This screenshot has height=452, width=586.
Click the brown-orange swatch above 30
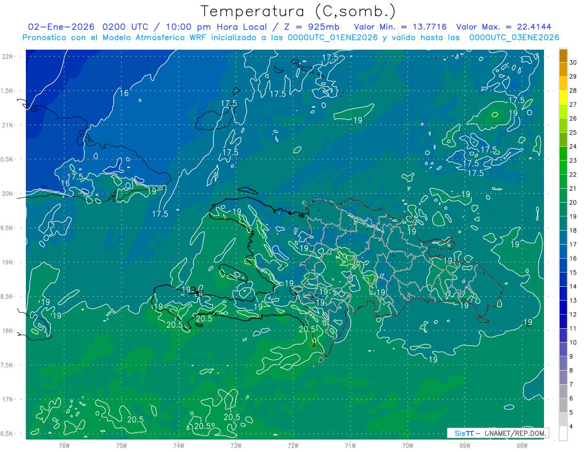[x=563, y=56]
